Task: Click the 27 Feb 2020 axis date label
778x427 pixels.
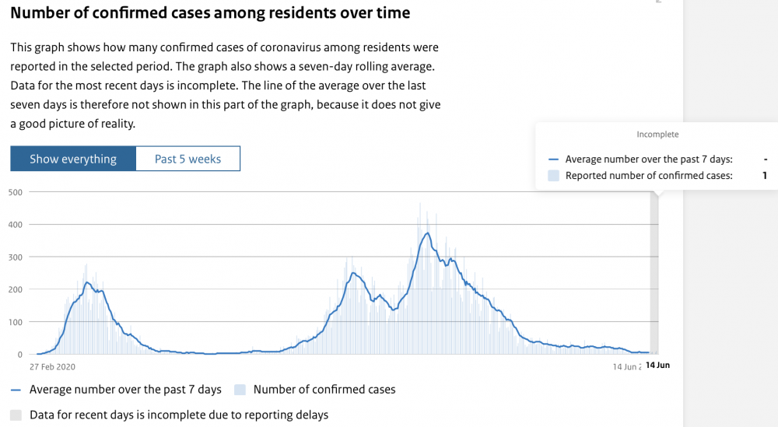Action: tap(53, 367)
